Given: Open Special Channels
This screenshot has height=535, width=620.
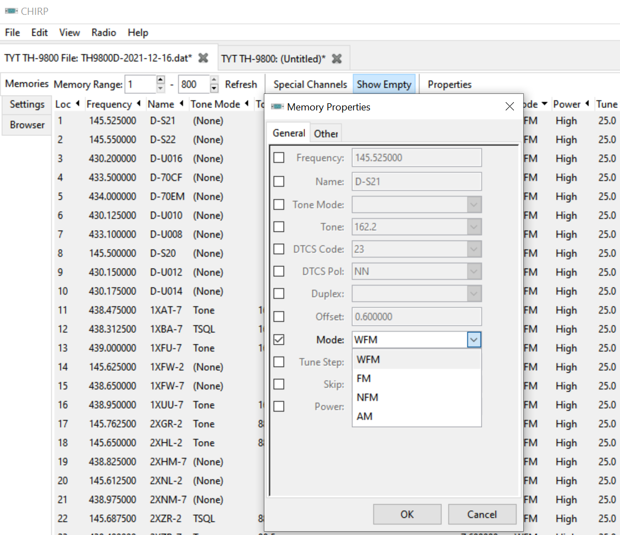Looking at the screenshot, I should [x=310, y=84].
